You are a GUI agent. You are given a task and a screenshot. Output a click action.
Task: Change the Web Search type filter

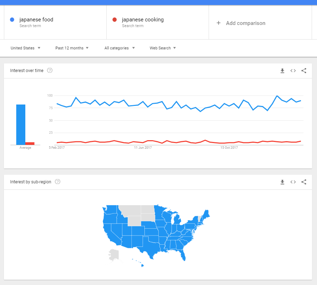[163, 48]
